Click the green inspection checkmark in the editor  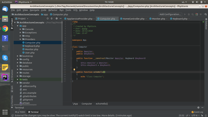(x=203, y=22)
